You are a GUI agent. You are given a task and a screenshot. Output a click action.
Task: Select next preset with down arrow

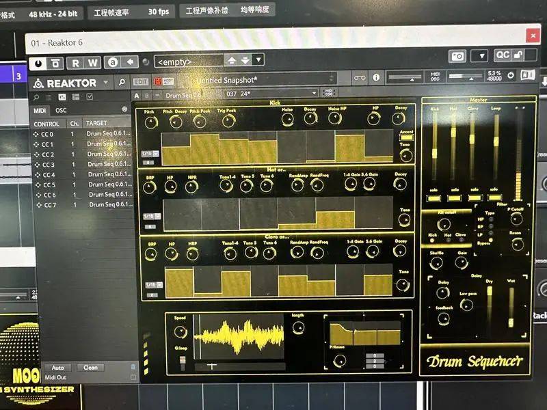point(245,60)
